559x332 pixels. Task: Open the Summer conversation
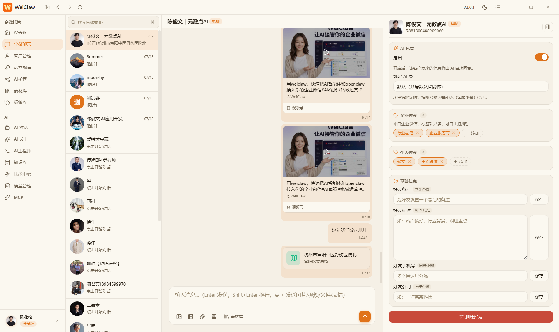[112, 61]
